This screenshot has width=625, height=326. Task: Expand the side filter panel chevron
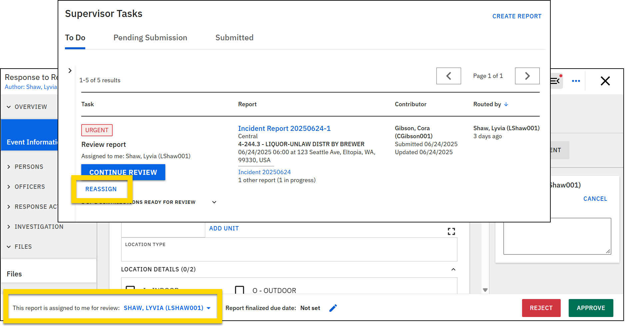(x=70, y=71)
